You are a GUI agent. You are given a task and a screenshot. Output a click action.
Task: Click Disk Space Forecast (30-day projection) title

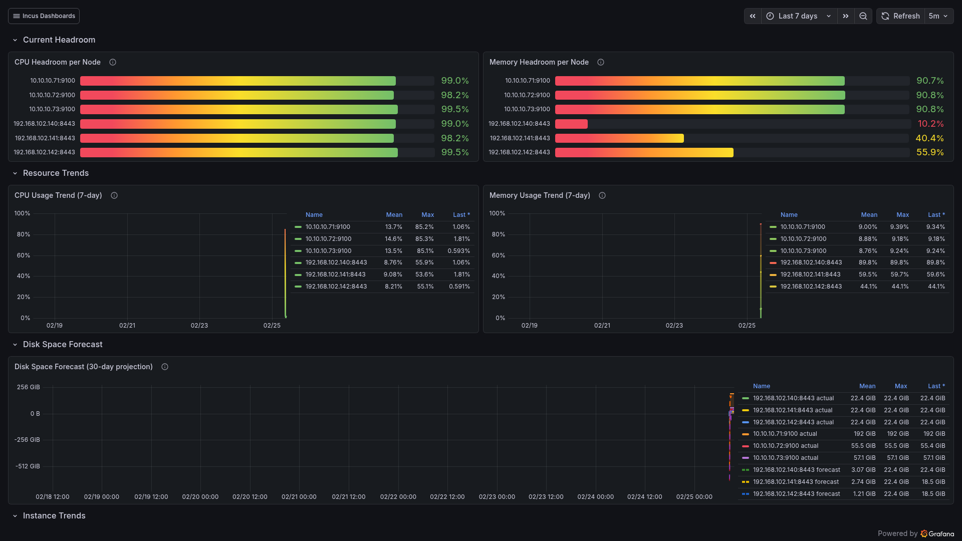coord(84,367)
